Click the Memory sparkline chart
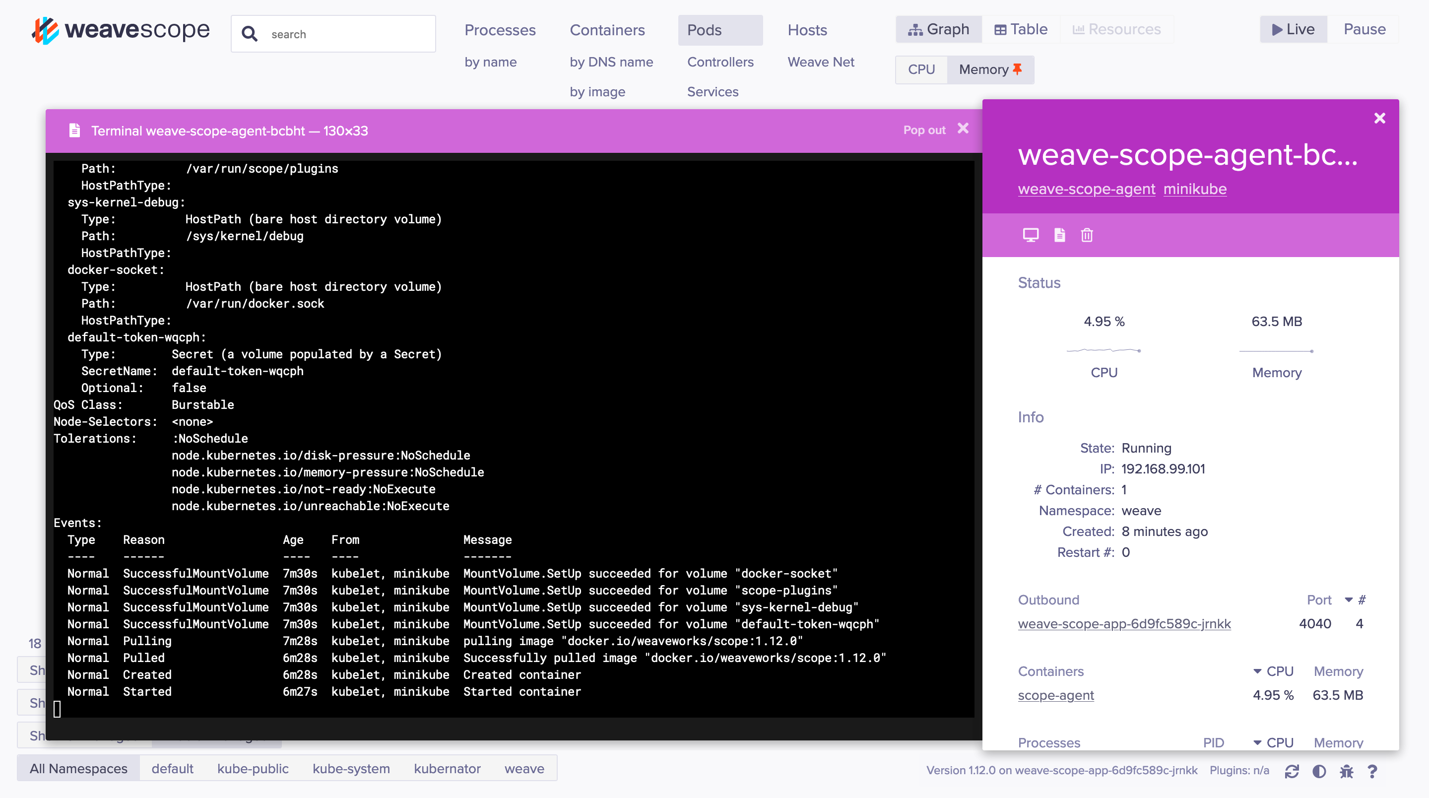1429x798 pixels. point(1276,351)
